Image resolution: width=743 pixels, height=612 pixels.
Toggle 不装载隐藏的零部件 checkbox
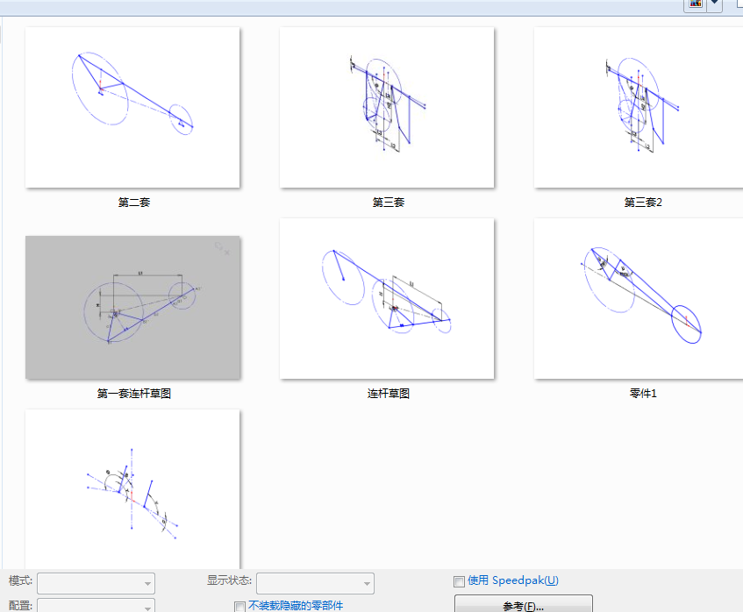(239, 607)
